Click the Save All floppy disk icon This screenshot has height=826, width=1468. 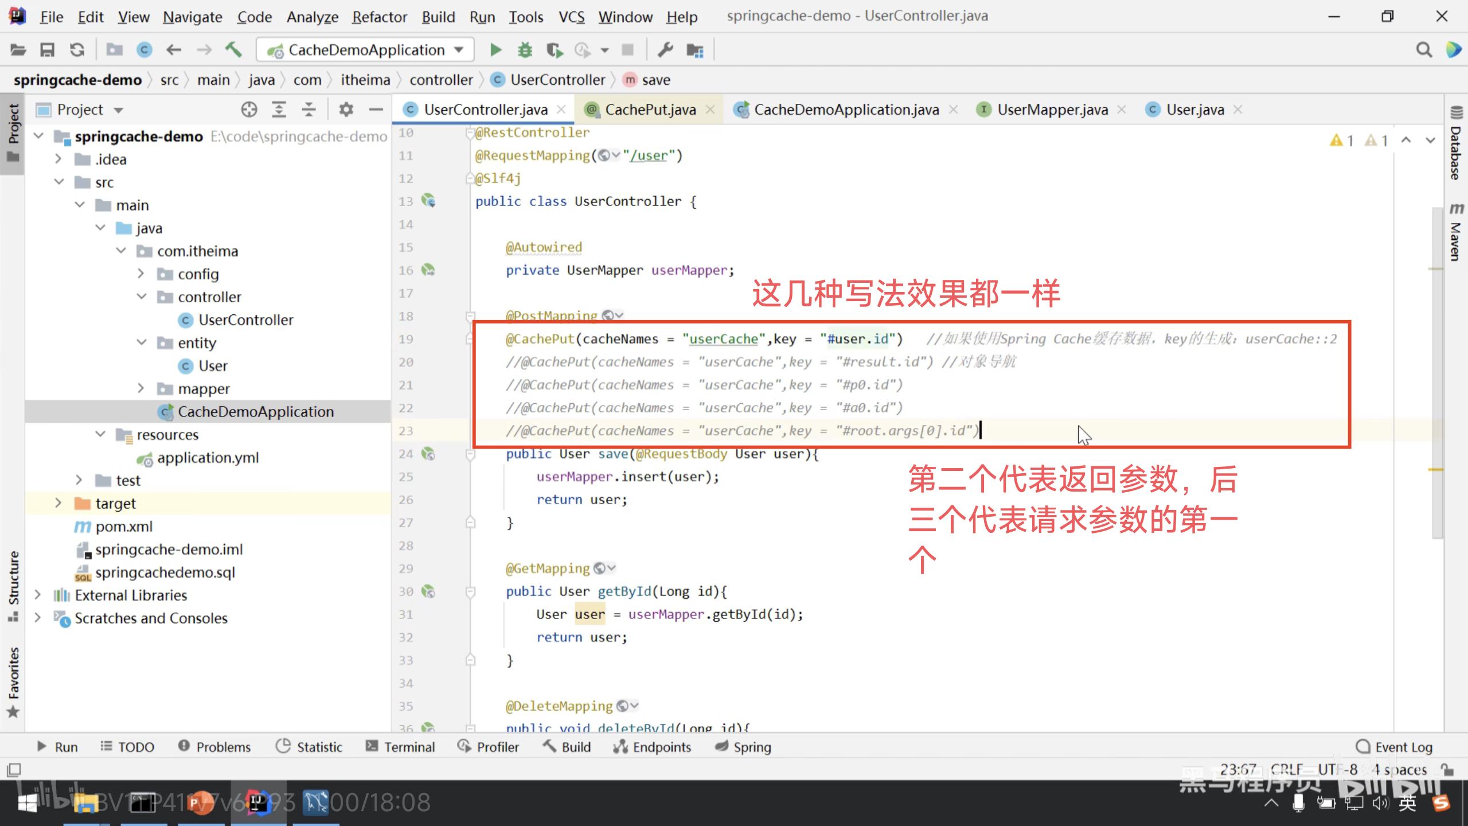[x=47, y=50]
